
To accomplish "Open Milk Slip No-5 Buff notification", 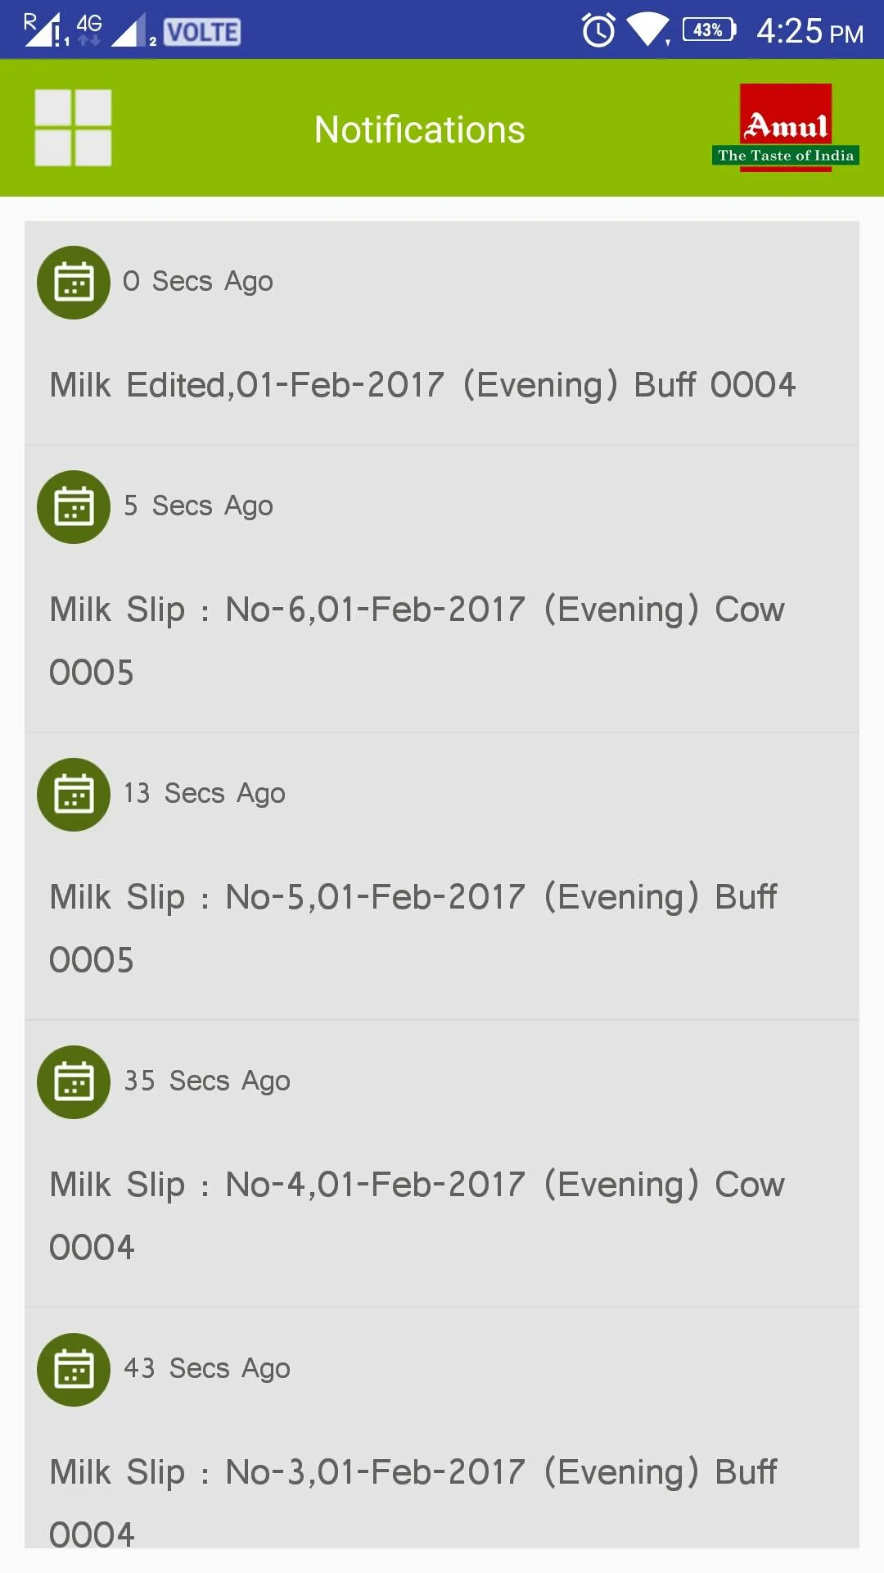I will [442, 877].
